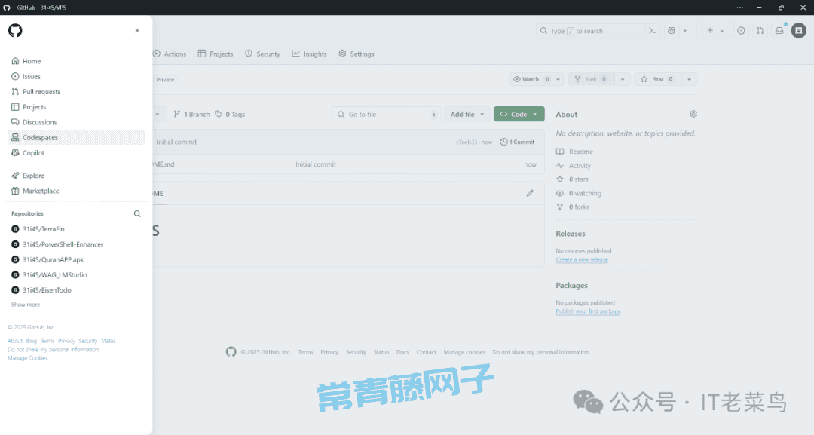Click the footer GitHub logo icon
Image resolution: width=814 pixels, height=435 pixels.
coord(231,352)
